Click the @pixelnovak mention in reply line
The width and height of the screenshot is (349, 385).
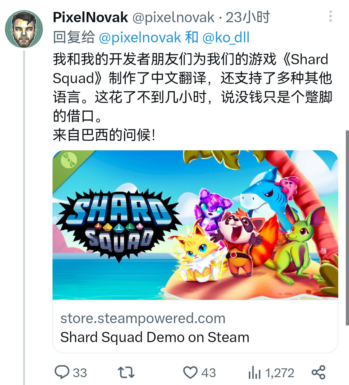[x=140, y=38]
